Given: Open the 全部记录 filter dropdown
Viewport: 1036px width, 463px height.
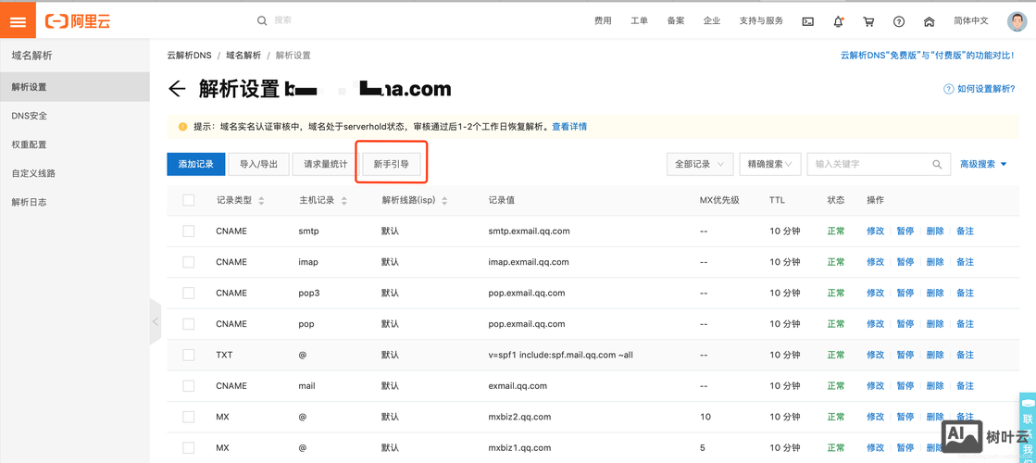Looking at the screenshot, I should (700, 164).
